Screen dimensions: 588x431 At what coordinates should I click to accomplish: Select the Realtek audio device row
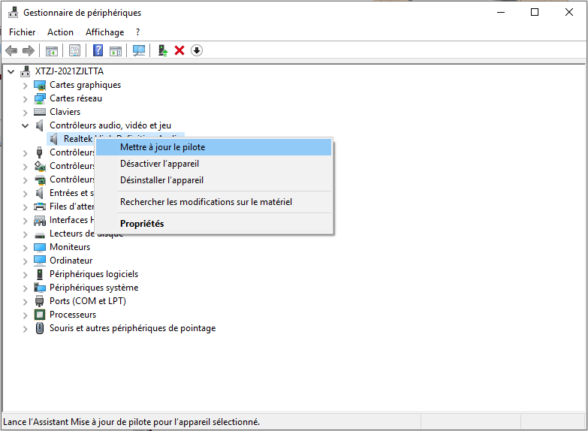point(71,139)
